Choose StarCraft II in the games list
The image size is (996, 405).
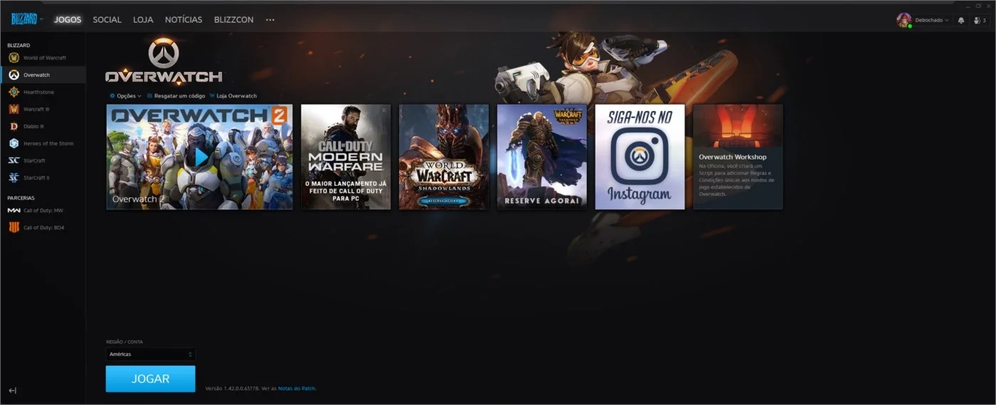[x=43, y=177]
